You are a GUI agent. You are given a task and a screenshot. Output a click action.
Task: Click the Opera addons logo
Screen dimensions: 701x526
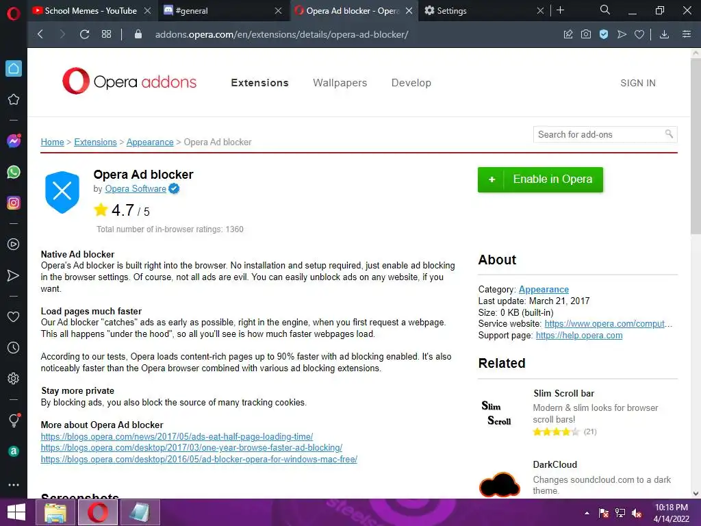click(129, 81)
